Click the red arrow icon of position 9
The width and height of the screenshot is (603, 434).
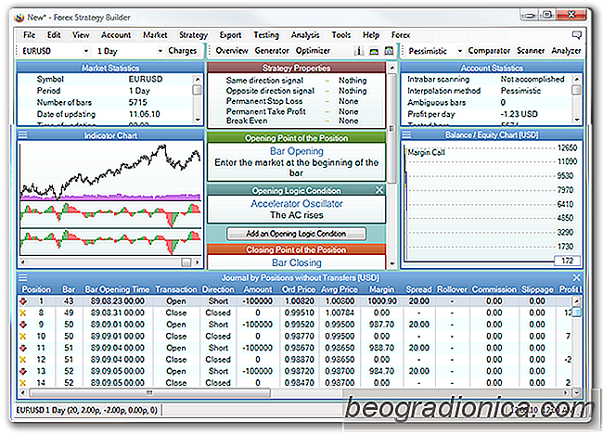coord(23,325)
